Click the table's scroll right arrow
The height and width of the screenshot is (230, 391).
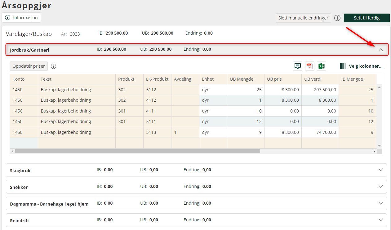click(x=374, y=151)
